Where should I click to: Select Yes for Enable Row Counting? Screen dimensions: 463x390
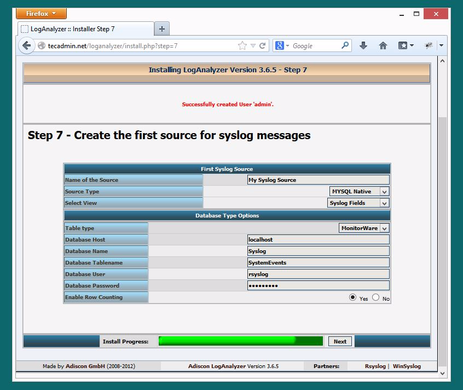[352, 297]
